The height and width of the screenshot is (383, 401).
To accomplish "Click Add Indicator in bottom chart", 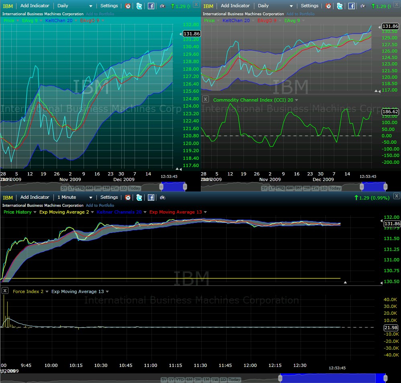I will 35,197.
